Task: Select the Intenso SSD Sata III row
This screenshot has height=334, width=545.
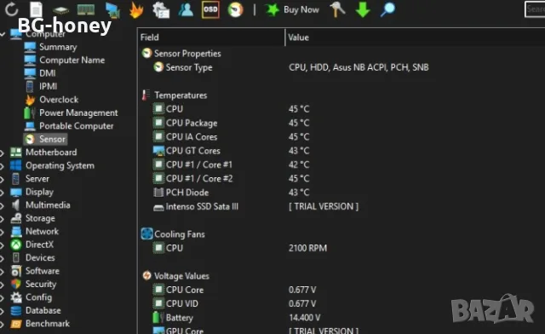Action: pyautogui.click(x=341, y=207)
